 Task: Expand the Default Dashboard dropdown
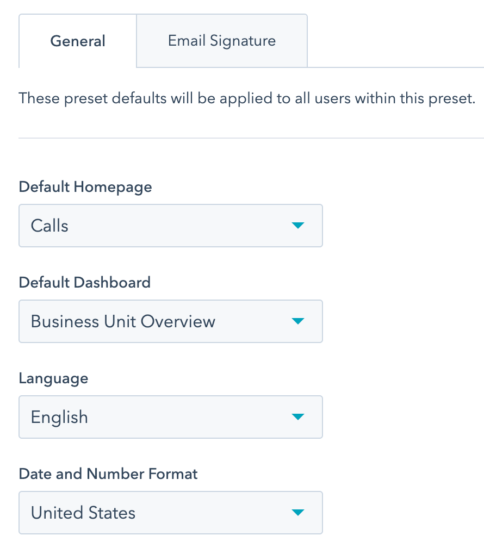click(x=171, y=321)
